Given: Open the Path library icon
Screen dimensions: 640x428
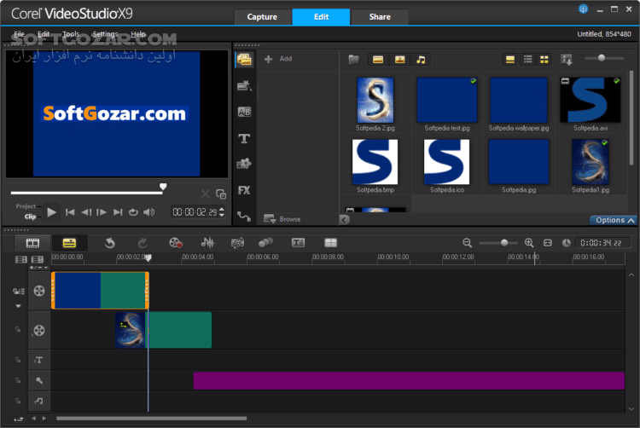Looking at the screenshot, I should point(244,216).
